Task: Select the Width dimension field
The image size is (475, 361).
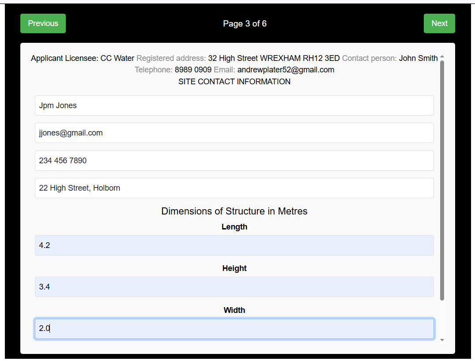Action: click(x=234, y=328)
